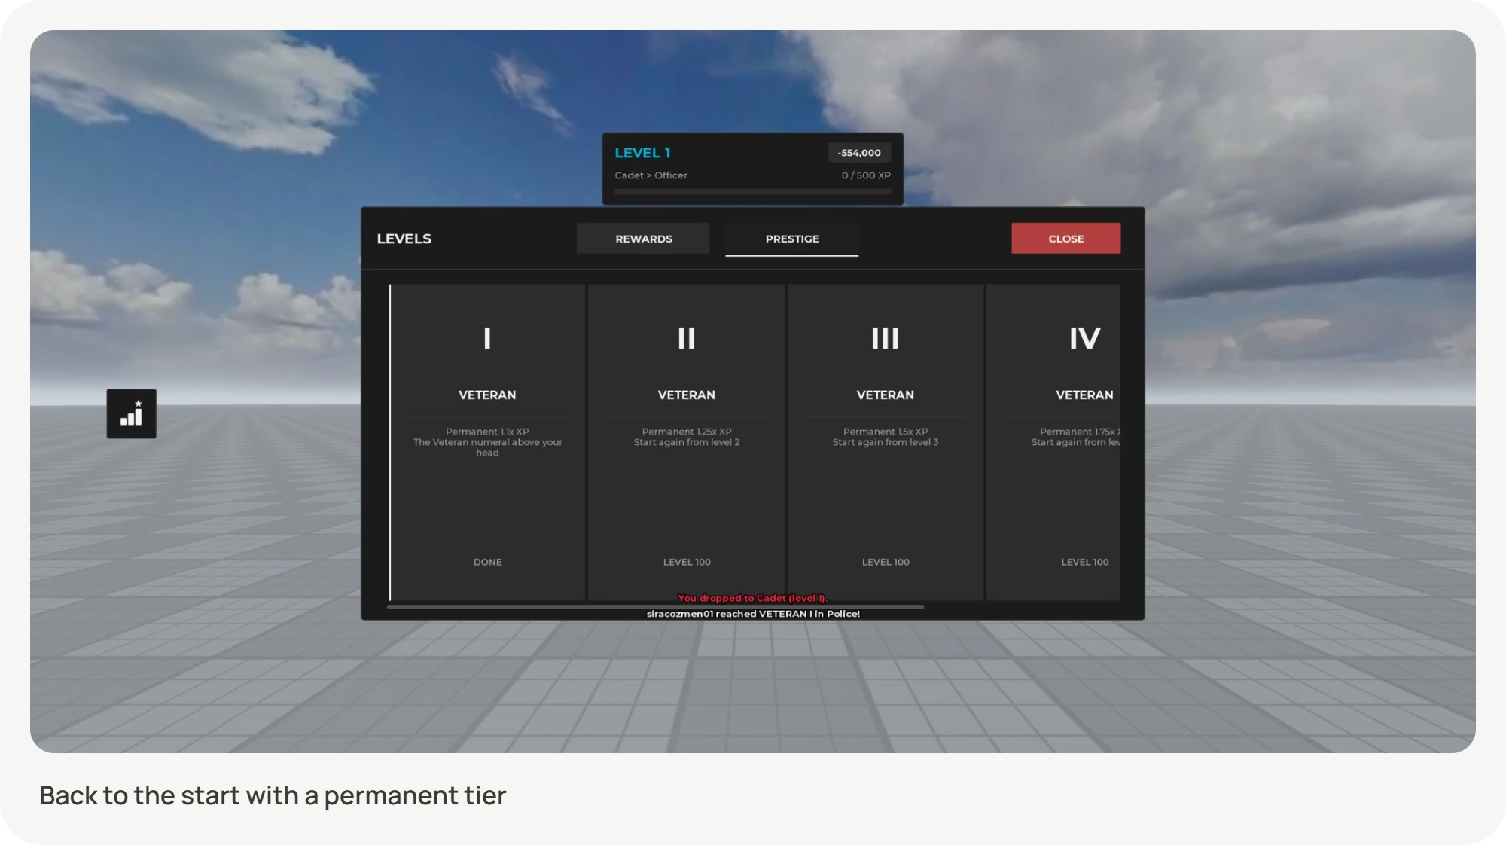Image resolution: width=1506 pixels, height=845 pixels.
Task: Switch to the Rewards tab
Action: coord(643,239)
